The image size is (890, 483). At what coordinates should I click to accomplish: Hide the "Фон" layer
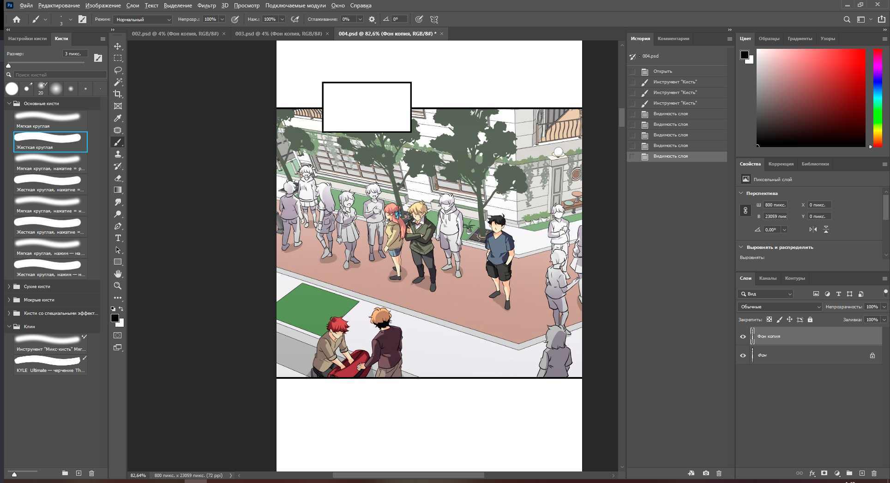pos(743,355)
